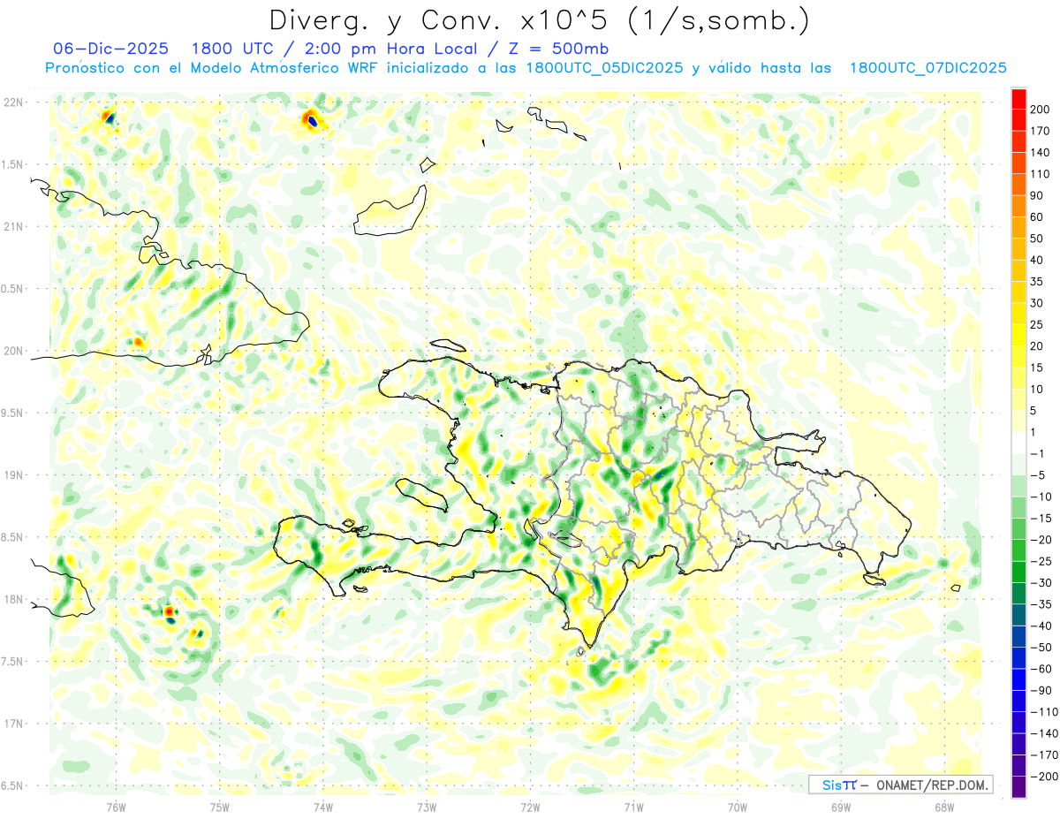
Task: Click the "72W" longitude label
Action: (530, 808)
